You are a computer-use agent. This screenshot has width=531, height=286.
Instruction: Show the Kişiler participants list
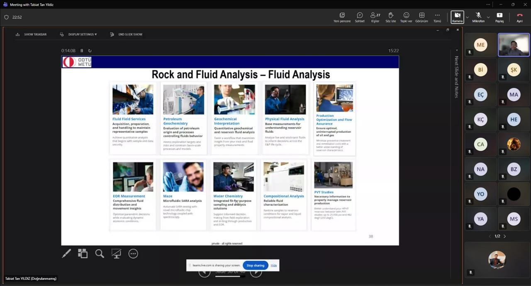pyautogui.click(x=375, y=17)
